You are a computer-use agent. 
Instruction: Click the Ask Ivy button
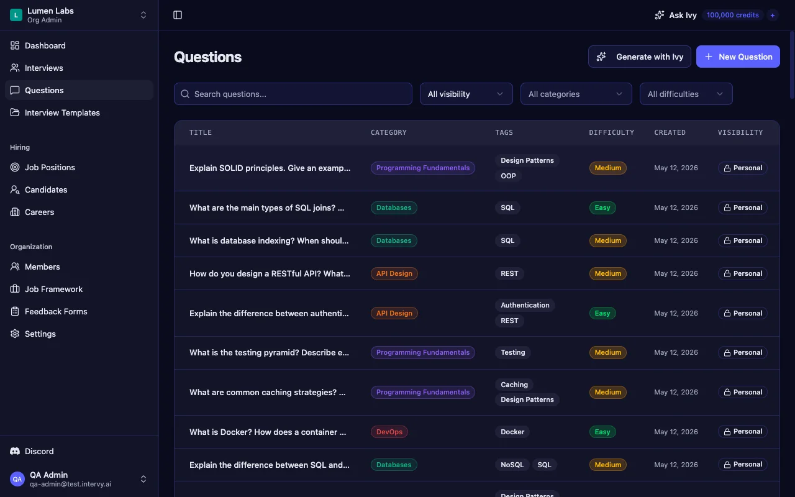(676, 15)
